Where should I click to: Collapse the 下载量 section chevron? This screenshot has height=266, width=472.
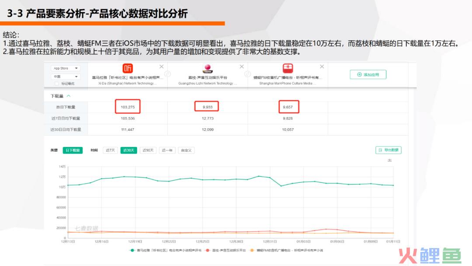tap(69, 96)
